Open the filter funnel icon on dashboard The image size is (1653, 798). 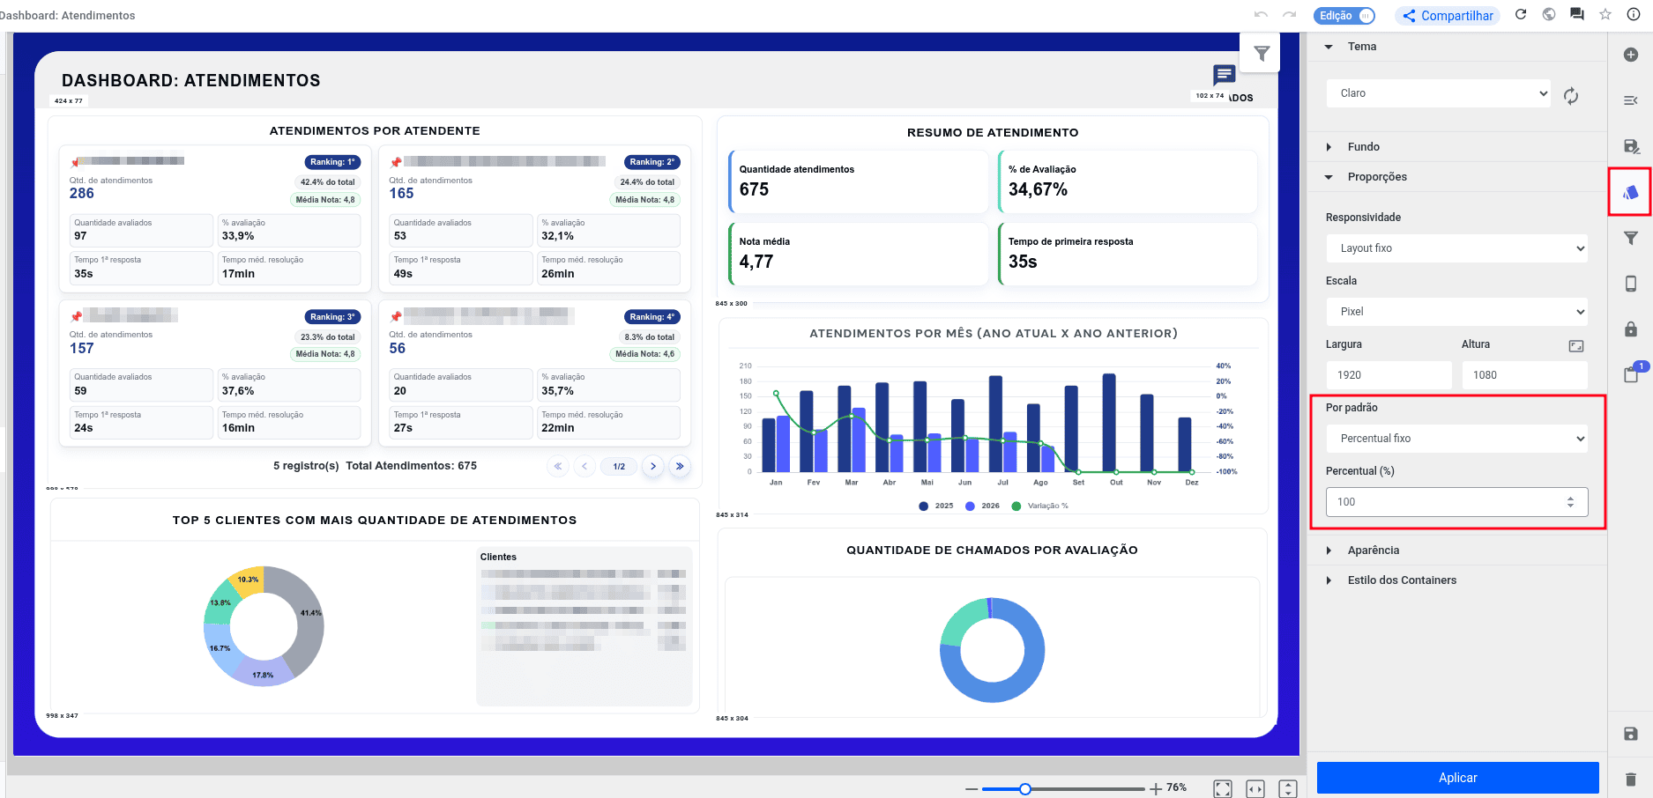pyautogui.click(x=1261, y=54)
